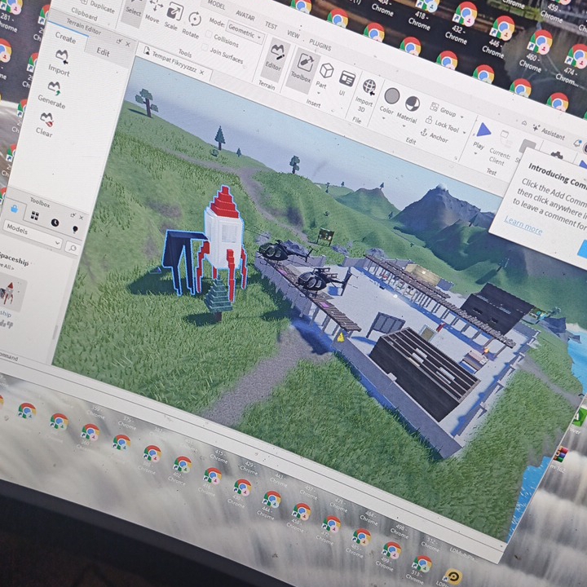Enable the Collisions checkbox
587x587 pixels.
click(209, 34)
